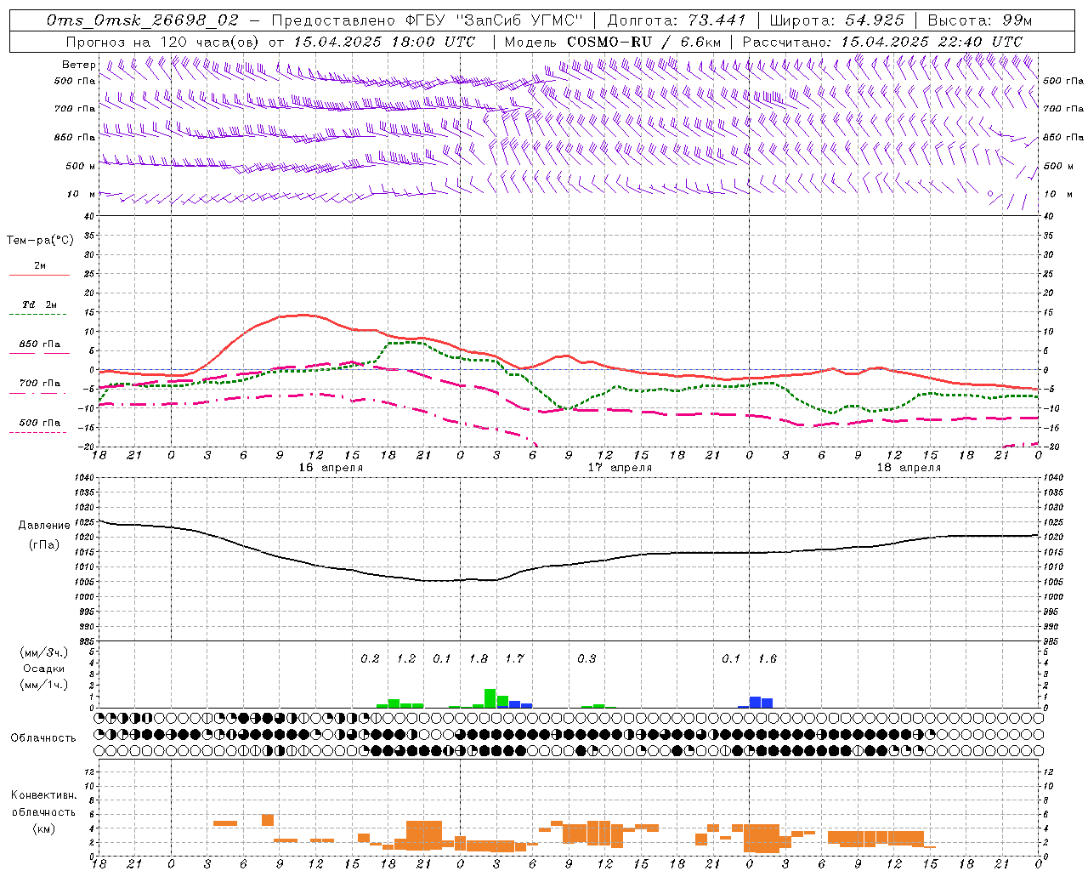1088x871 pixels.
Task: Click the 0.2 precipitation total value
Action: (x=370, y=659)
